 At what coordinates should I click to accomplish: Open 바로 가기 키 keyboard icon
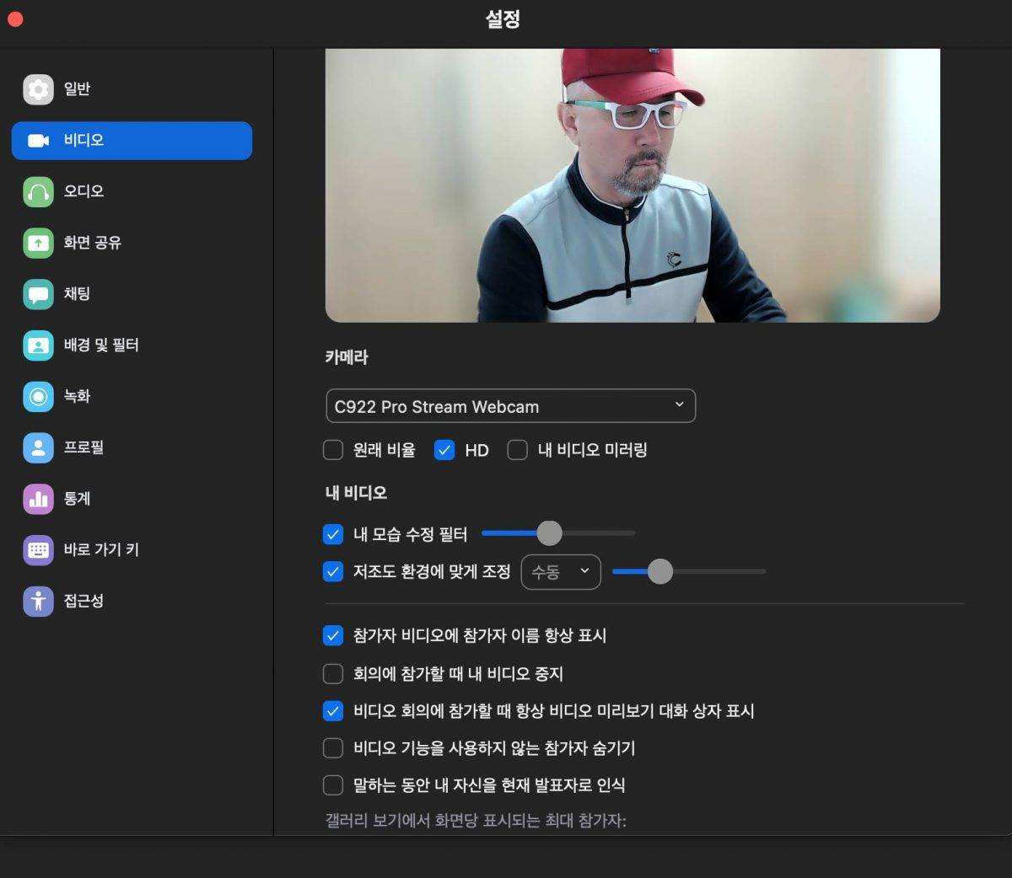(x=38, y=550)
